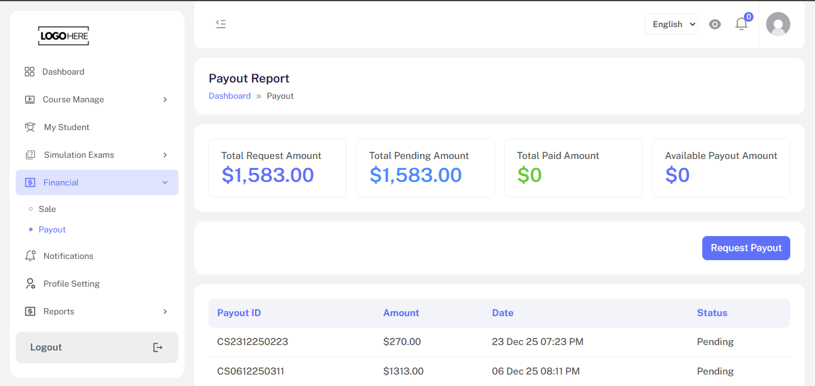This screenshot has height=386, width=815.
Task: Click the Profile Setting person icon
Action: click(30, 284)
